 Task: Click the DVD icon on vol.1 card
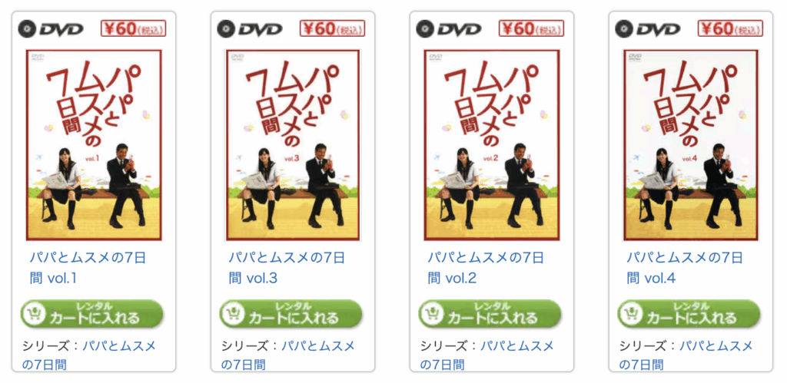(x=51, y=29)
